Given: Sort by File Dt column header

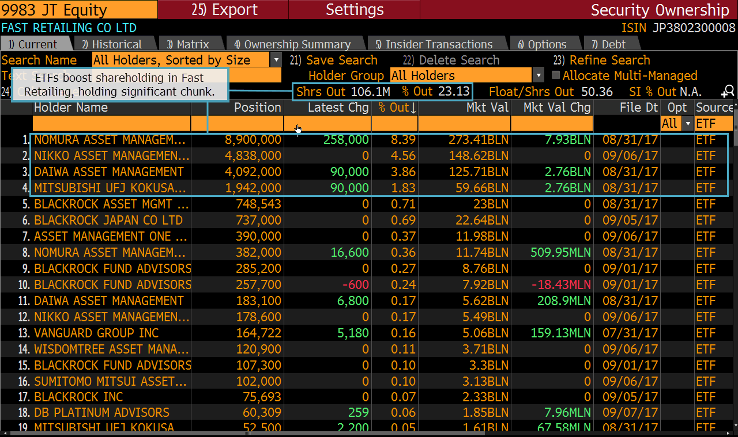Looking at the screenshot, I should [x=639, y=107].
